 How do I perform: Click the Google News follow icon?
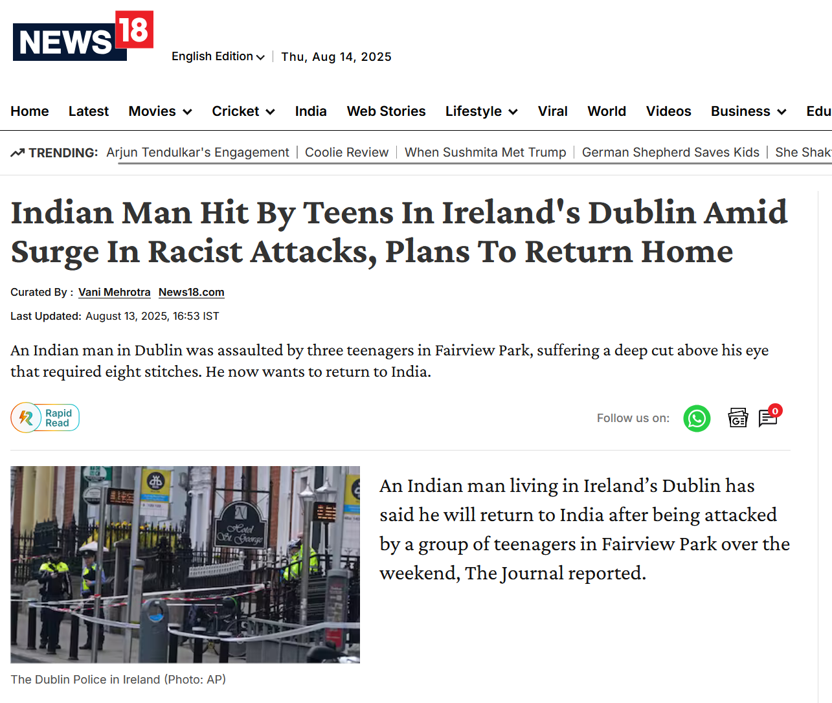(x=738, y=418)
